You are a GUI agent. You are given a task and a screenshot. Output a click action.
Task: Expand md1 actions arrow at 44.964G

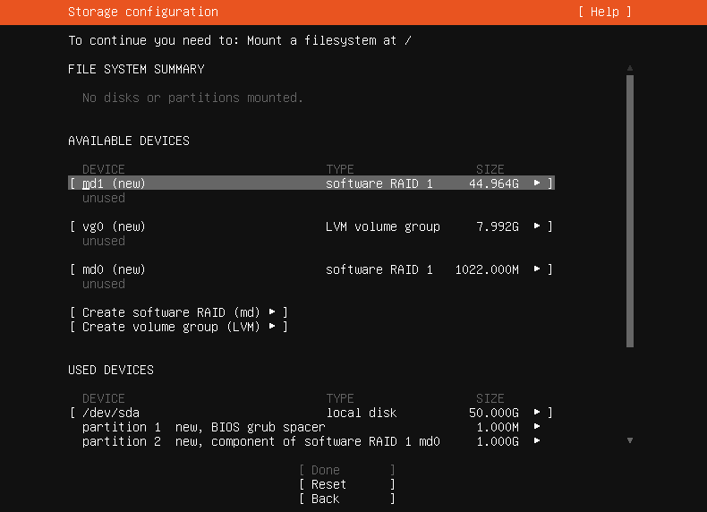pos(537,183)
